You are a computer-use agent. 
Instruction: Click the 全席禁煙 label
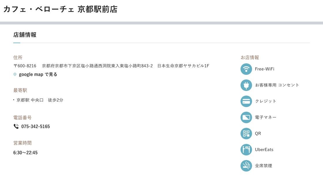[264, 166]
